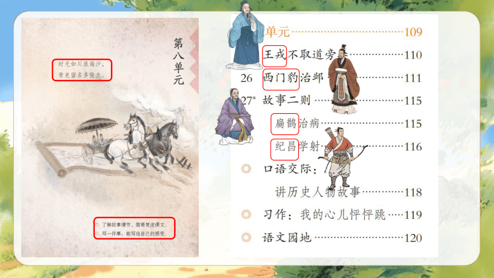Click the purple-robed seated elder figure
Viewport: 494px width, 278px height.
click(234, 117)
